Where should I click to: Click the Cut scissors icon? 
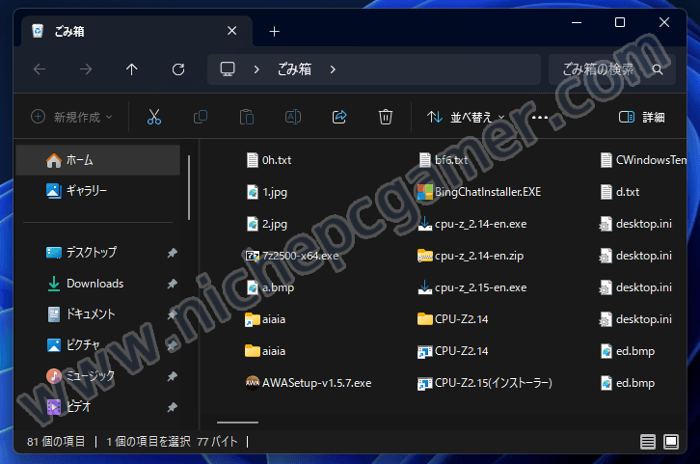coord(154,117)
